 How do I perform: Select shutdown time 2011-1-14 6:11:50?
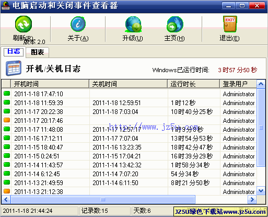pos(115,183)
